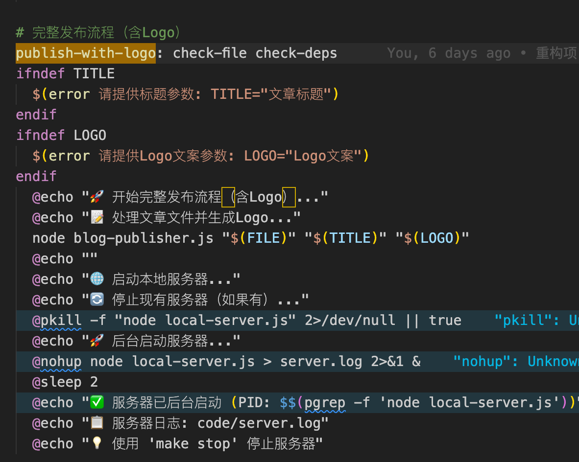Click the prerequisite "check-file"

(x=210, y=53)
